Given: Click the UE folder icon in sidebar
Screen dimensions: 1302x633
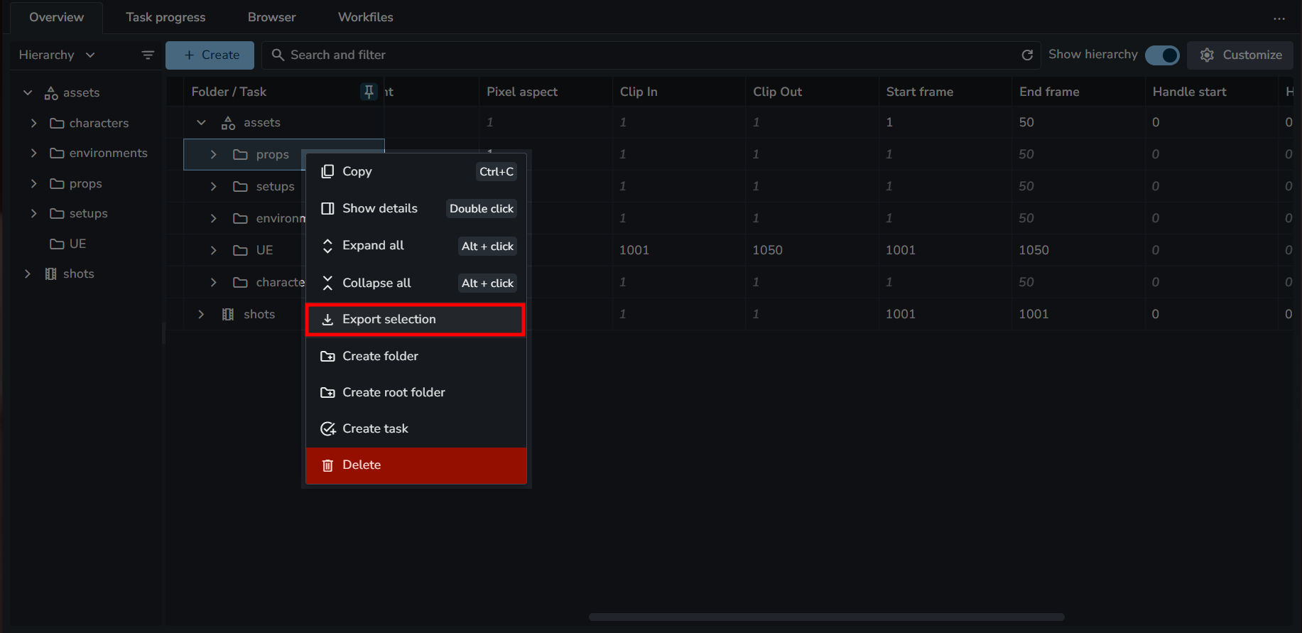Looking at the screenshot, I should tap(57, 244).
